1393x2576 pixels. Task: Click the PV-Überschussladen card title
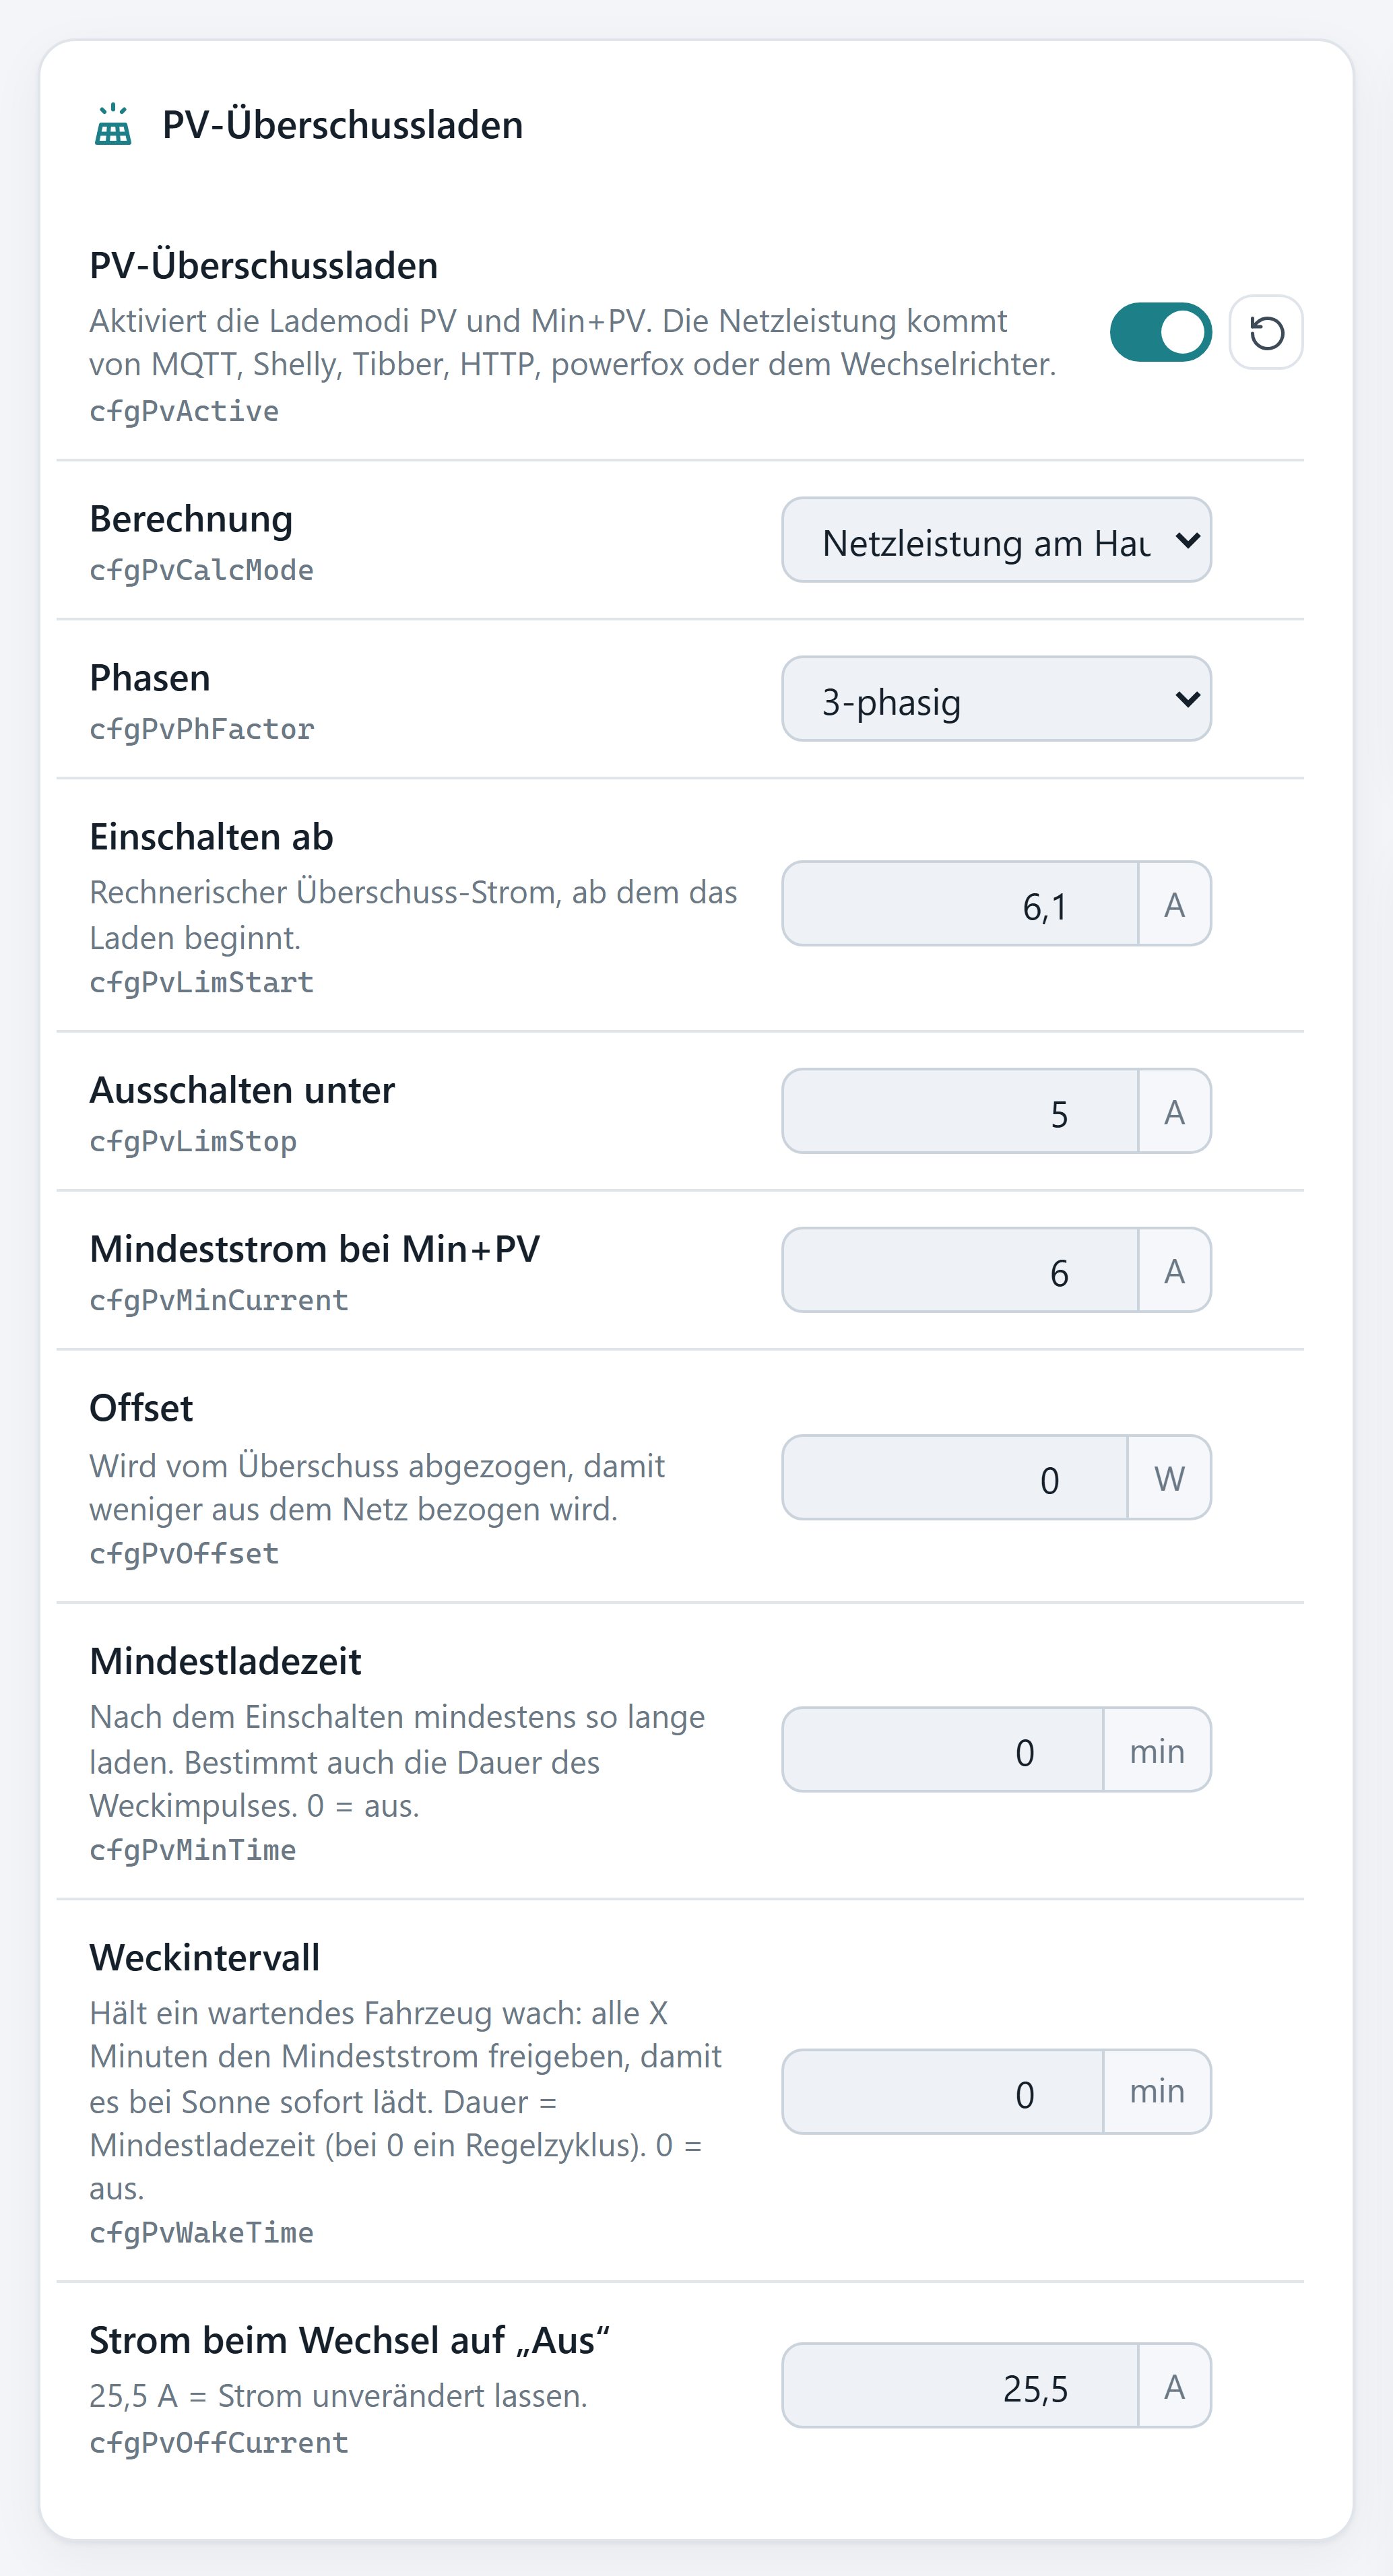342,125
